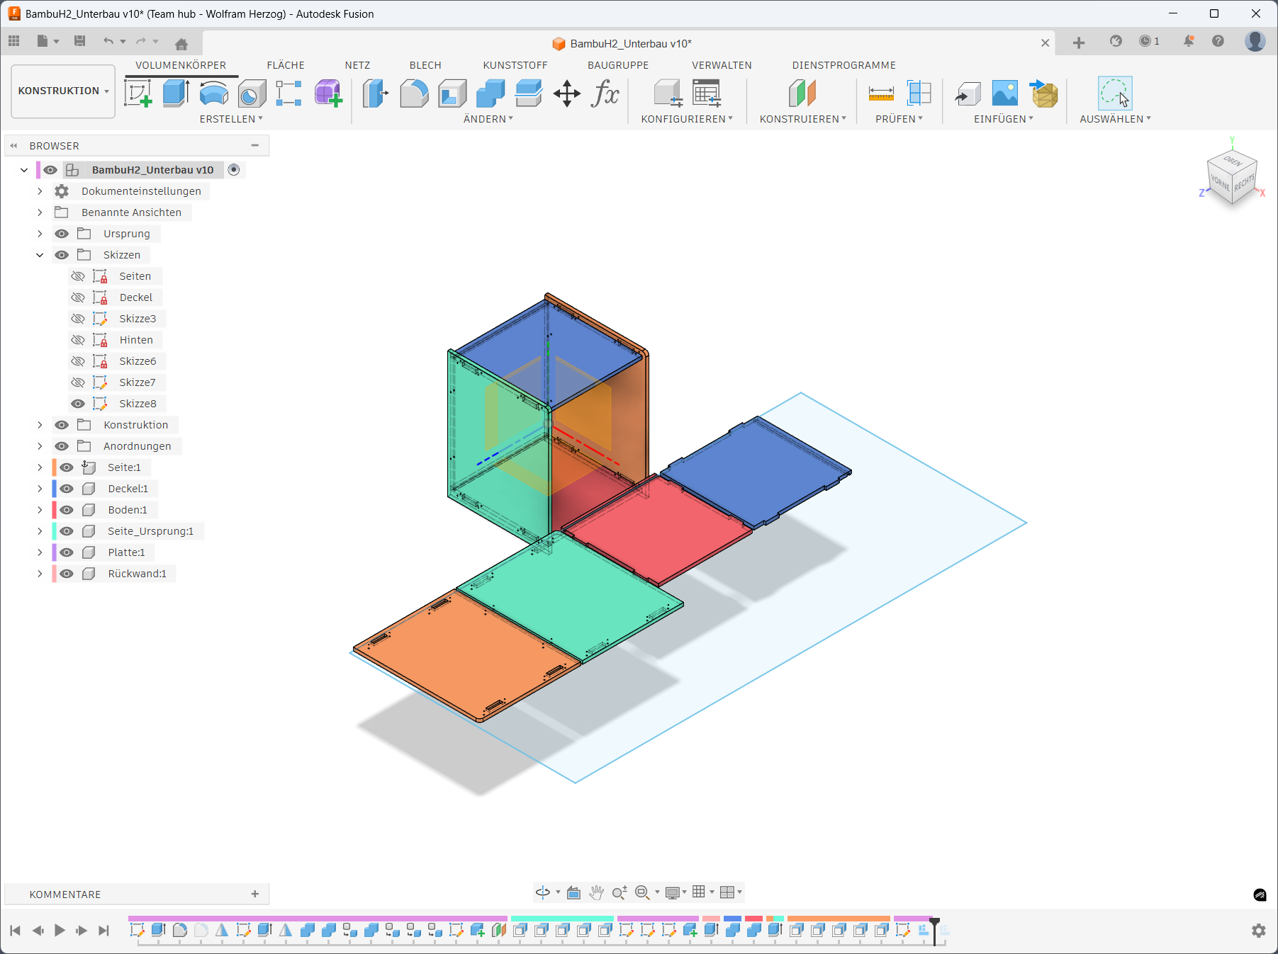Click the orange Seite:1 color bar

(x=54, y=467)
